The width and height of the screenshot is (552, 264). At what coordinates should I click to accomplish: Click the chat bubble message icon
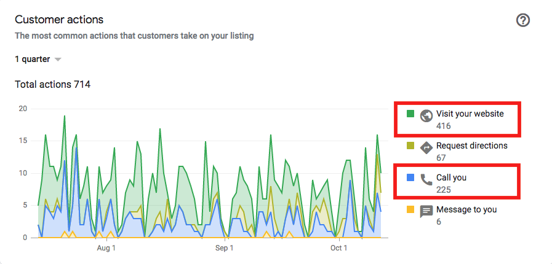coord(426,212)
